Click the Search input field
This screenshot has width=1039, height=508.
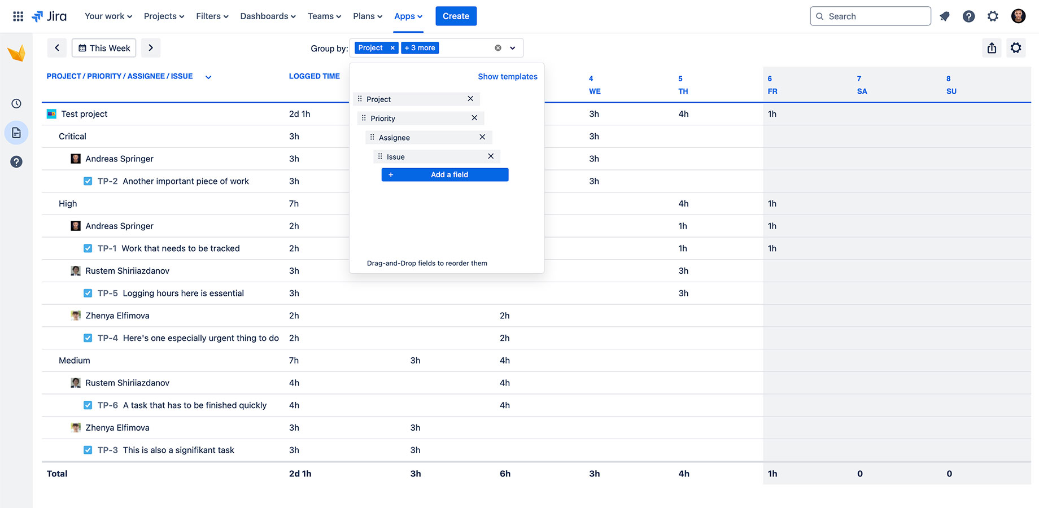[x=870, y=16]
